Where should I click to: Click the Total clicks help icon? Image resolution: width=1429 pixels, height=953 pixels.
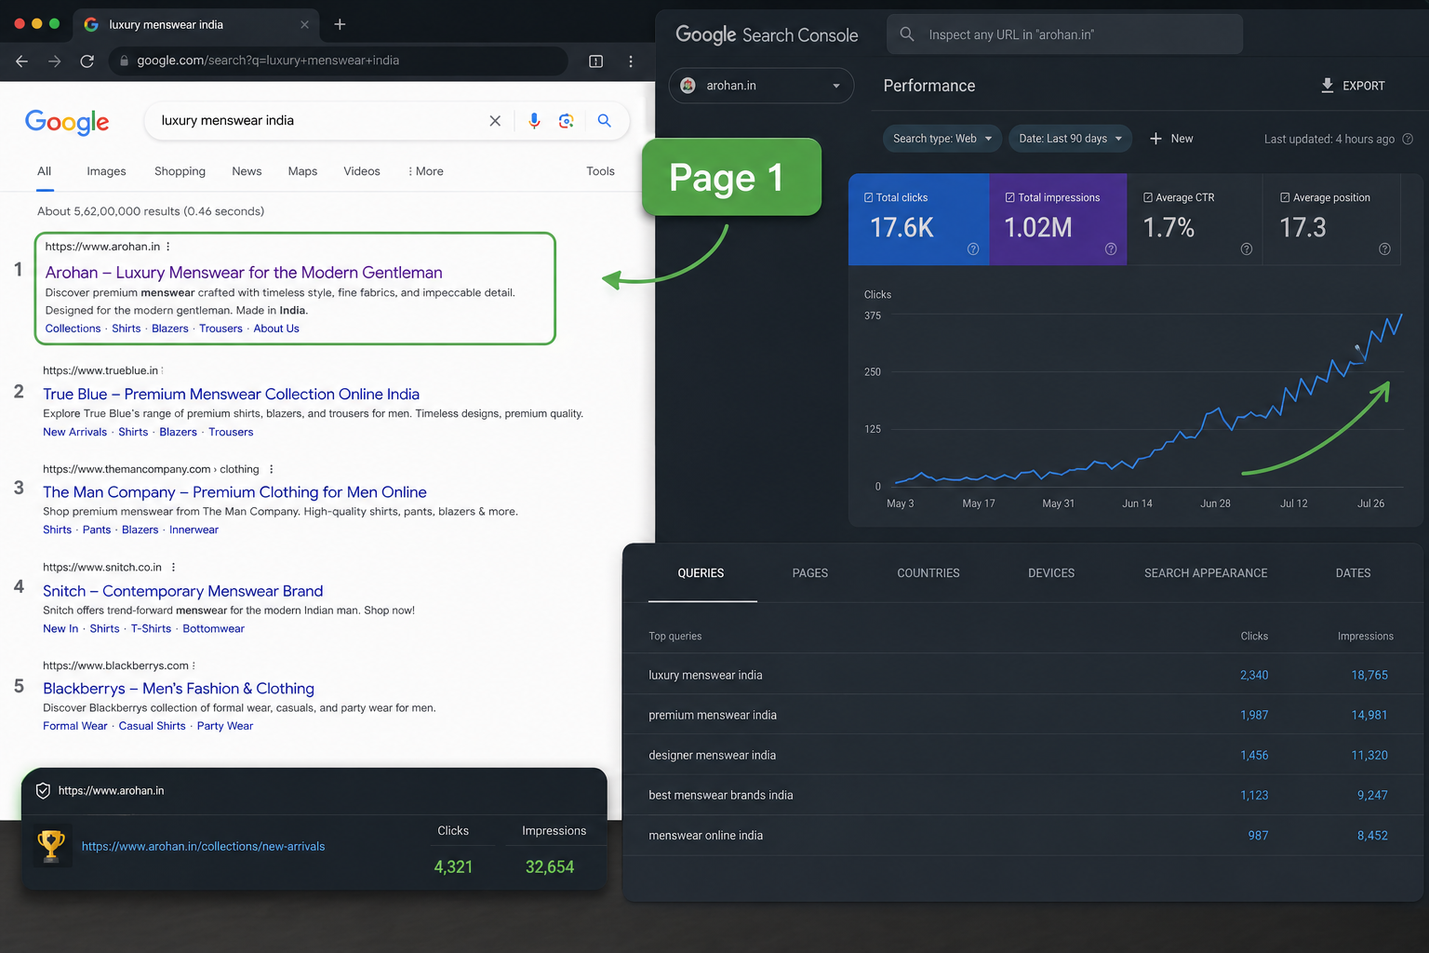click(973, 248)
